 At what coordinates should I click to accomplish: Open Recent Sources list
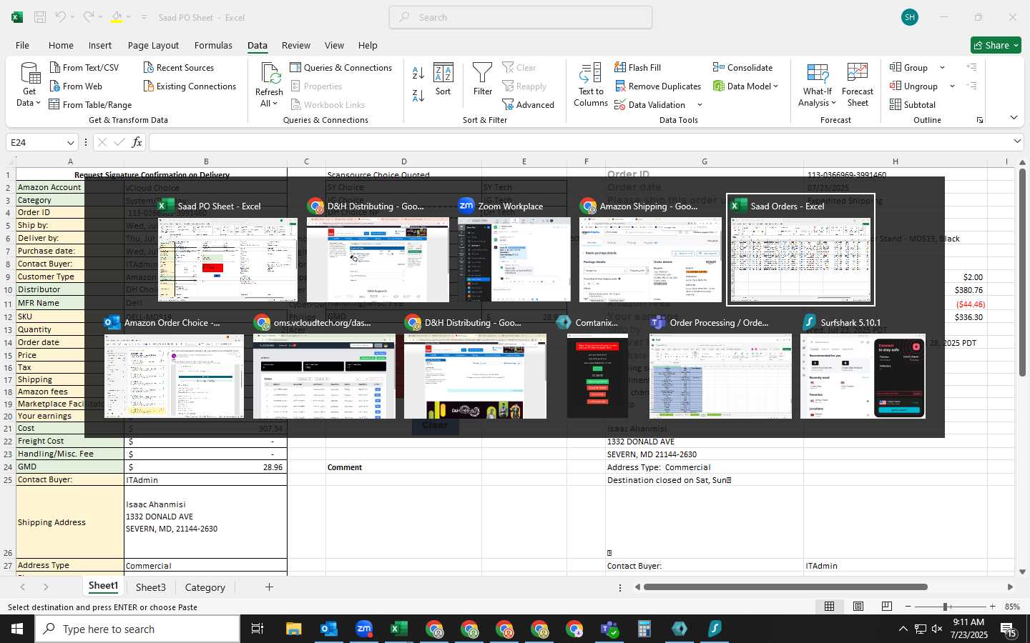coord(178,67)
